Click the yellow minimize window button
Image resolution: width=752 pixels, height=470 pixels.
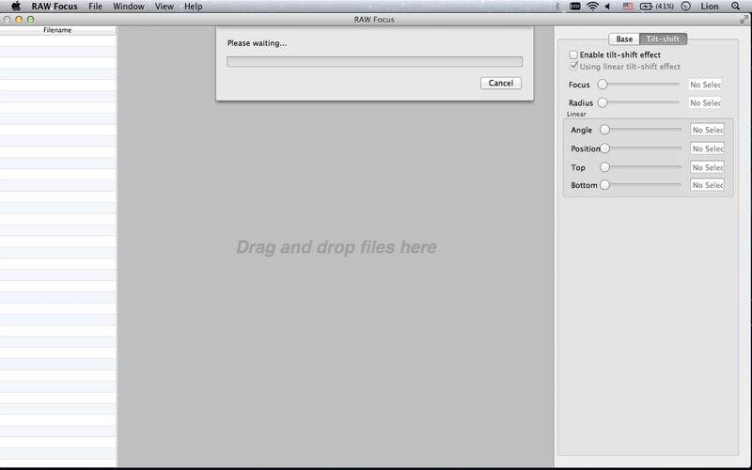pyautogui.click(x=19, y=20)
